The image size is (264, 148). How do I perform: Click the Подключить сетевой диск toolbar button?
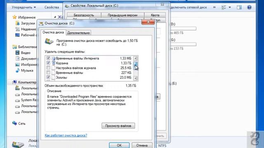click(x=189, y=7)
